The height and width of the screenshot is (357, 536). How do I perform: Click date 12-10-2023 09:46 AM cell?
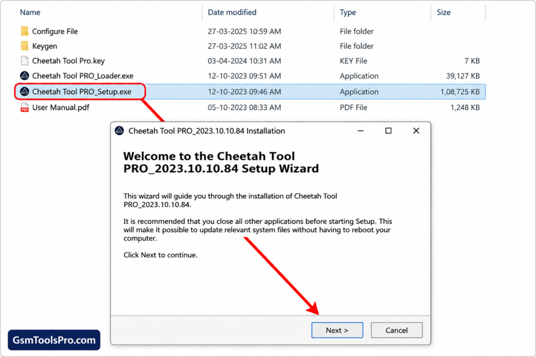(x=244, y=91)
